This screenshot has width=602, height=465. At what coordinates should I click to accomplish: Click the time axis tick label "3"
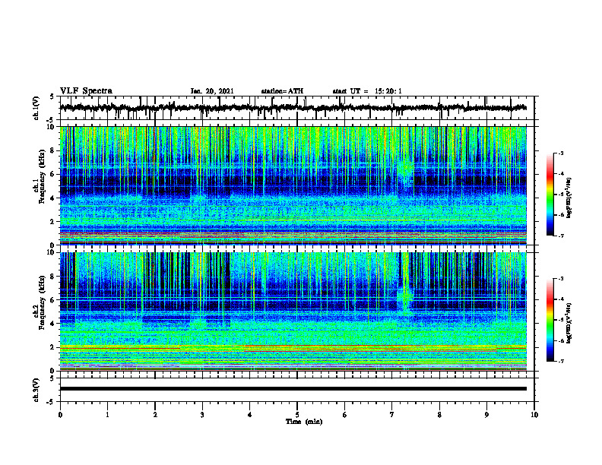click(x=202, y=415)
